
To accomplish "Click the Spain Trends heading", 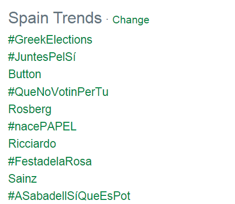I will coord(55,18).
